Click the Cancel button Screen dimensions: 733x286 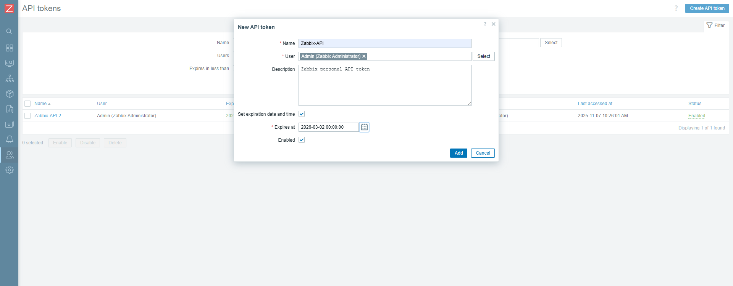(483, 153)
